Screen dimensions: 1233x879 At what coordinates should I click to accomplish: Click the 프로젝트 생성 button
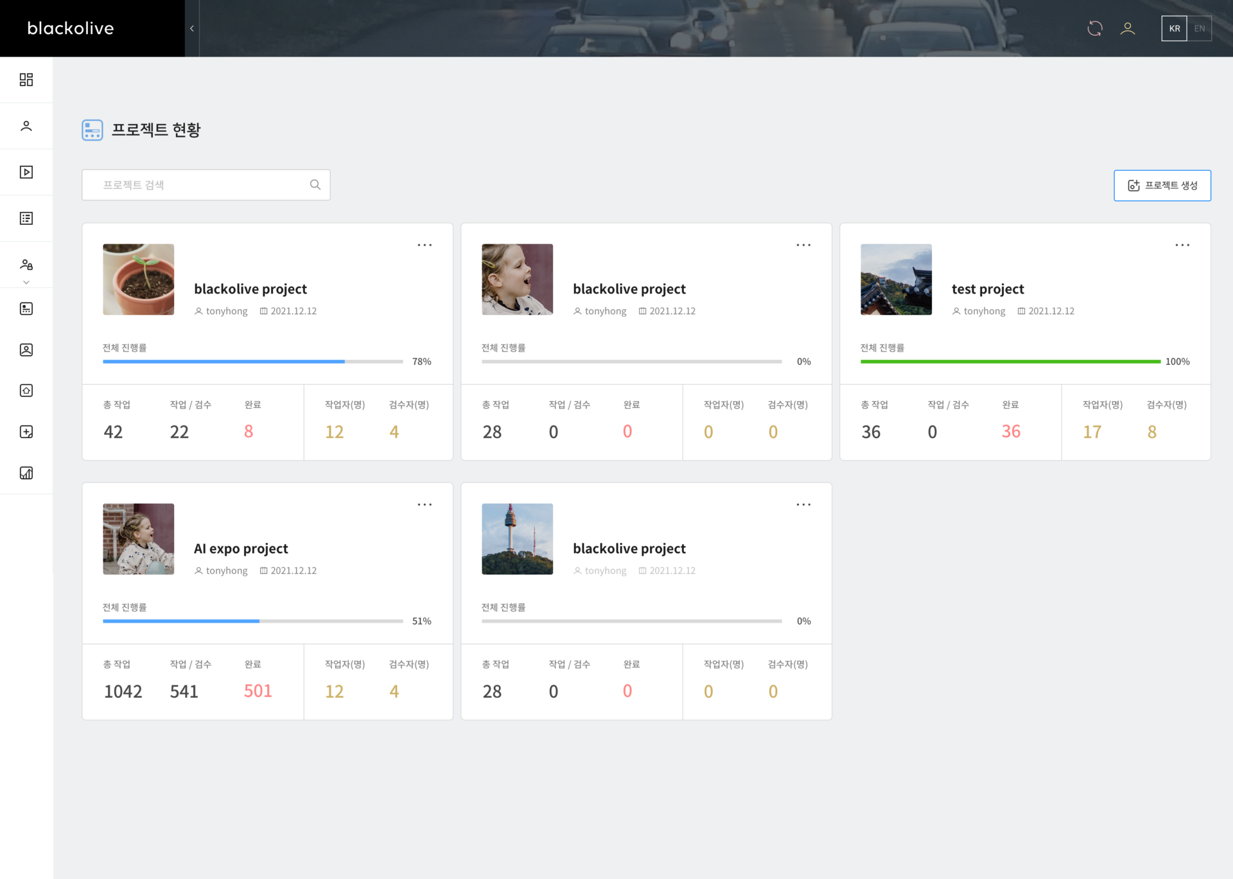pyautogui.click(x=1162, y=185)
